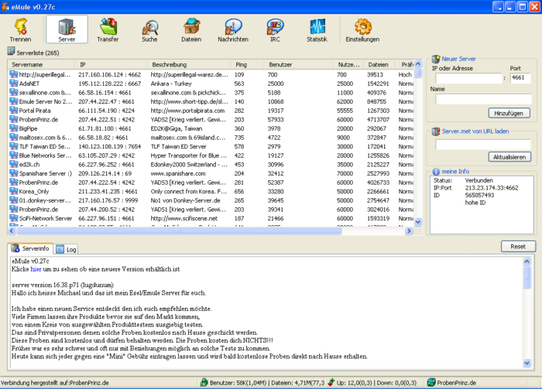Open the IRC chat page
542x389 pixels.
275,29
